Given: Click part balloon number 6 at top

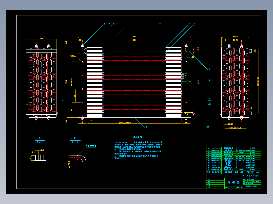Looking at the screenshot, I should 160,24.
